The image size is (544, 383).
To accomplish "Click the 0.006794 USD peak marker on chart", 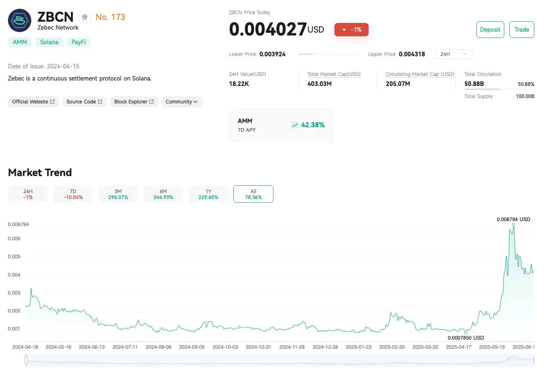I will coord(513,224).
